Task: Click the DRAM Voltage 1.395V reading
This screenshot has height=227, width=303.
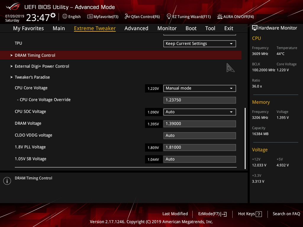Action: 154,124
